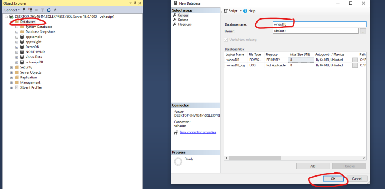The height and width of the screenshot is (189, 385).
Task: Select the NORTHWND database icon
Action: pyautogui.click(x=22, y=52)
